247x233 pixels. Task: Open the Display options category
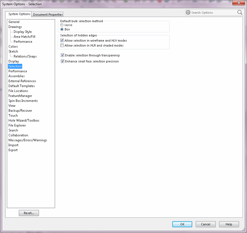[14, 61]
